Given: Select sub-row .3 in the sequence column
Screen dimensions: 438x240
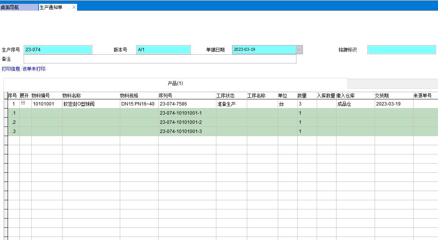Looking at the screenshot, I should pyautogui.click(x=14, y=131).
